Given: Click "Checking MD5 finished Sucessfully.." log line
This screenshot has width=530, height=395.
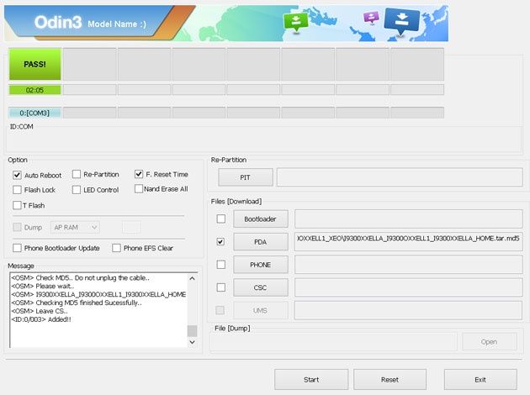Looking at the screenshot, I should tap(77, 303).
